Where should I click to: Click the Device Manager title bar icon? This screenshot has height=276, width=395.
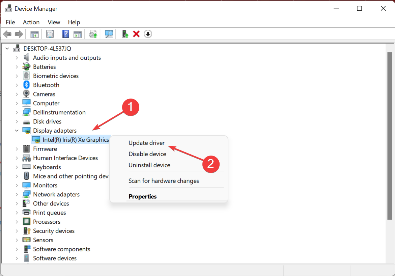coord(8,8)
